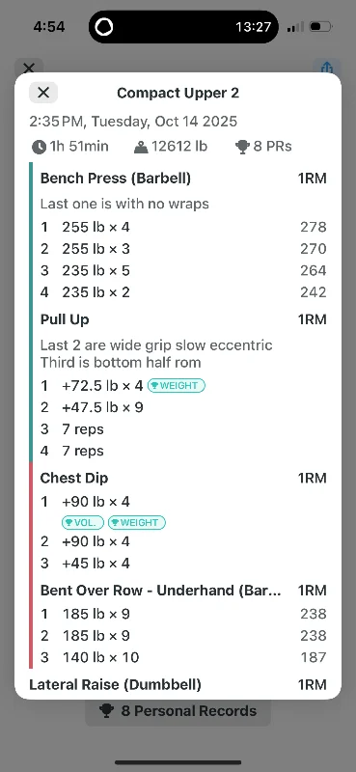Select Bent Over Row set 3 140 lb × 10
356x772 pixels.
[x=183, y=657]
